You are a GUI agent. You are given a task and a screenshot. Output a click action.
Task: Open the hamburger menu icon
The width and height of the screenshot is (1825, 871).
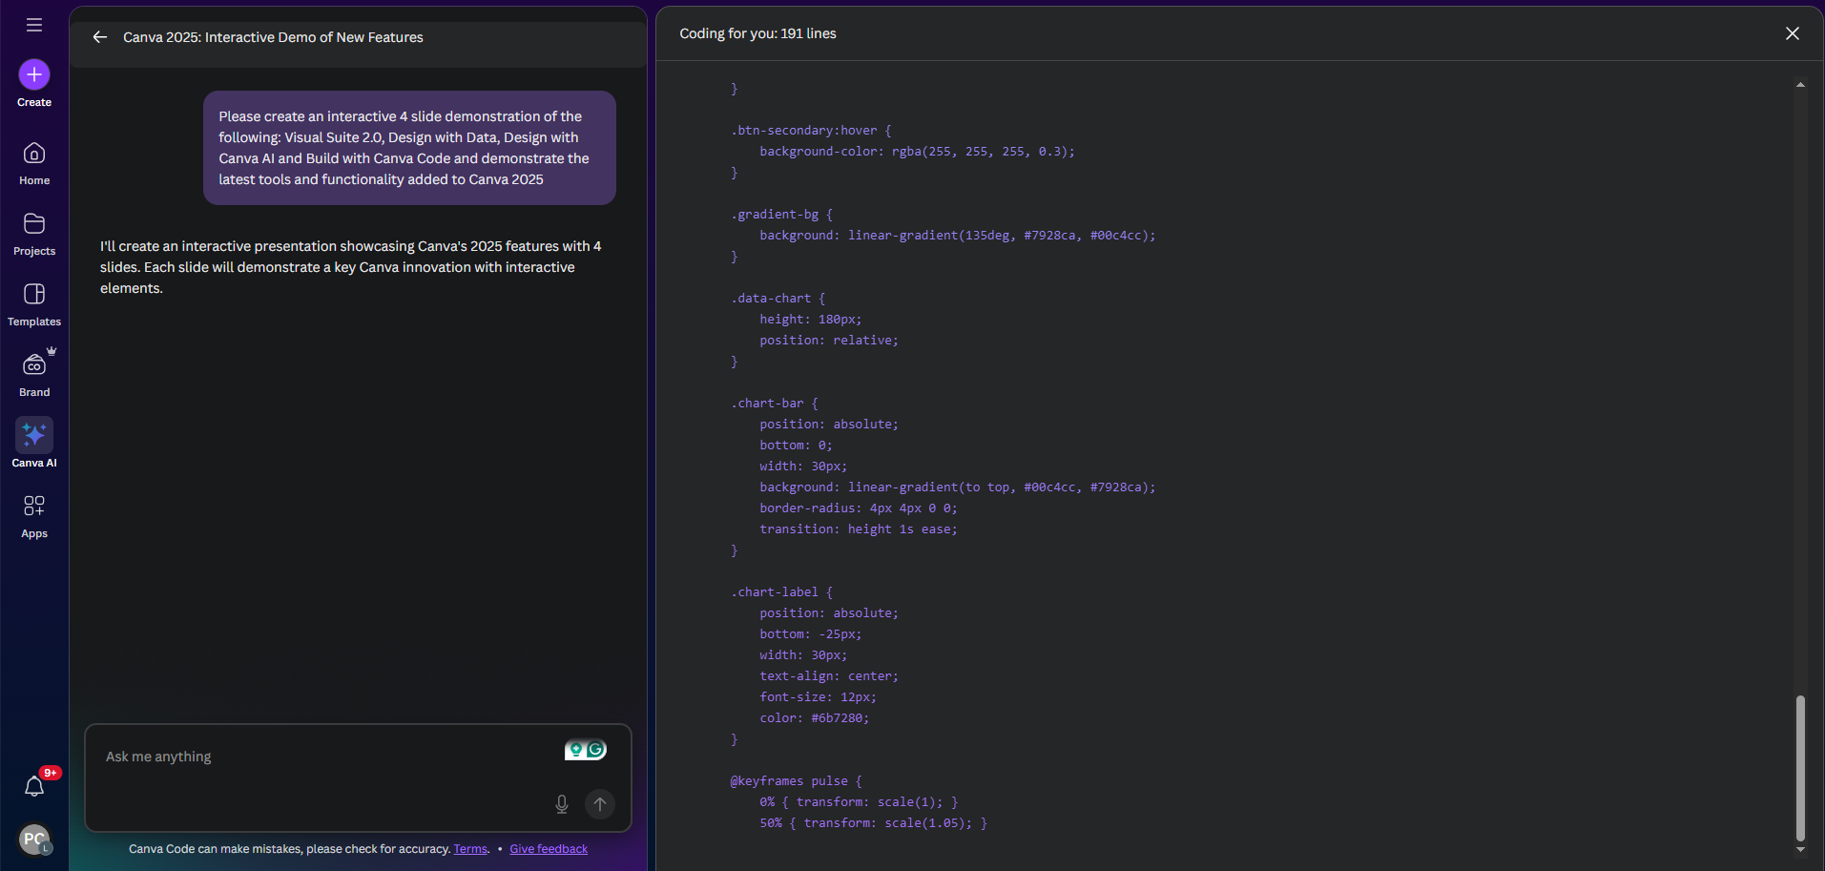34,25
